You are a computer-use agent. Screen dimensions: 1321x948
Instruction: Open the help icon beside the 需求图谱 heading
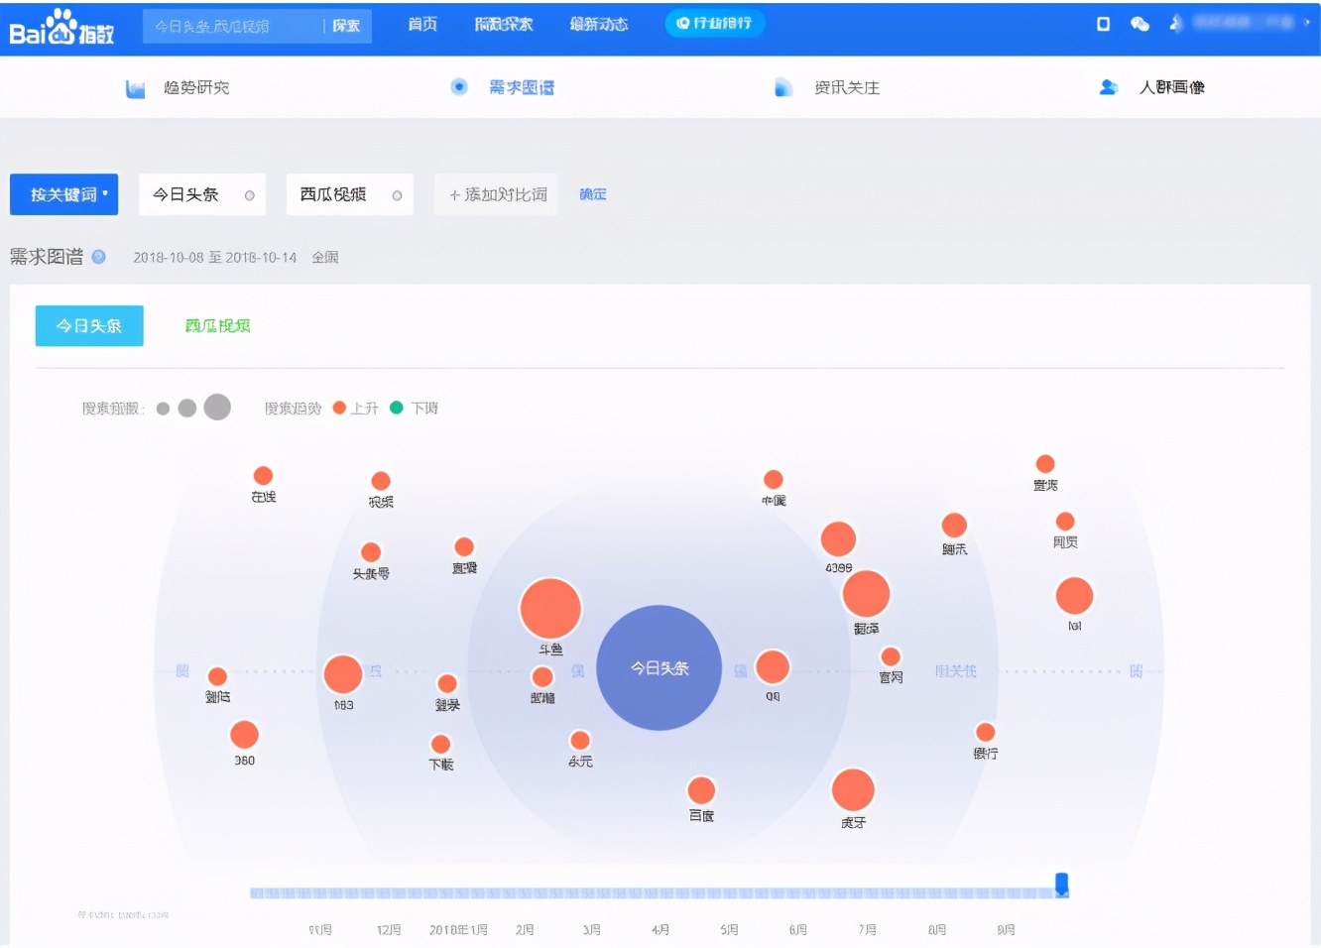(x=99, y=257)
